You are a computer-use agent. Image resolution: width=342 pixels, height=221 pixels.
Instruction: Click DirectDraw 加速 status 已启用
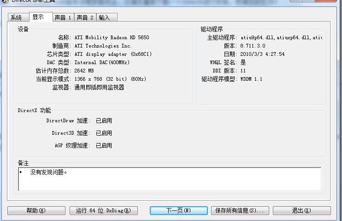click(104, 120)
